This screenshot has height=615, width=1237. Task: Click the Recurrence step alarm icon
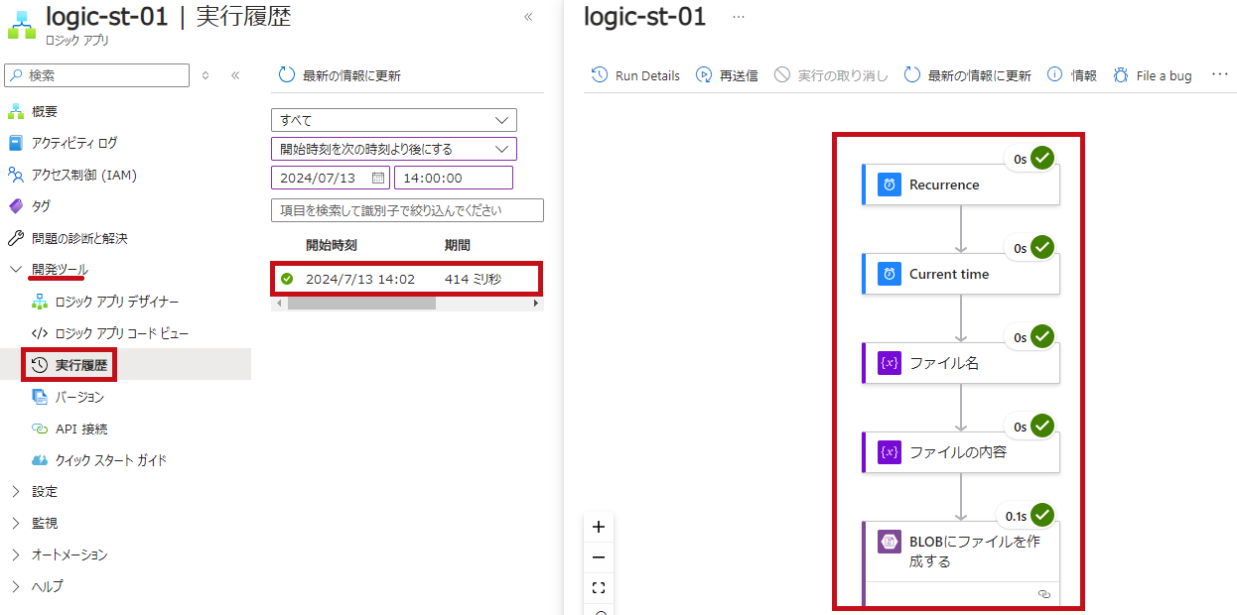click(890, 184)
